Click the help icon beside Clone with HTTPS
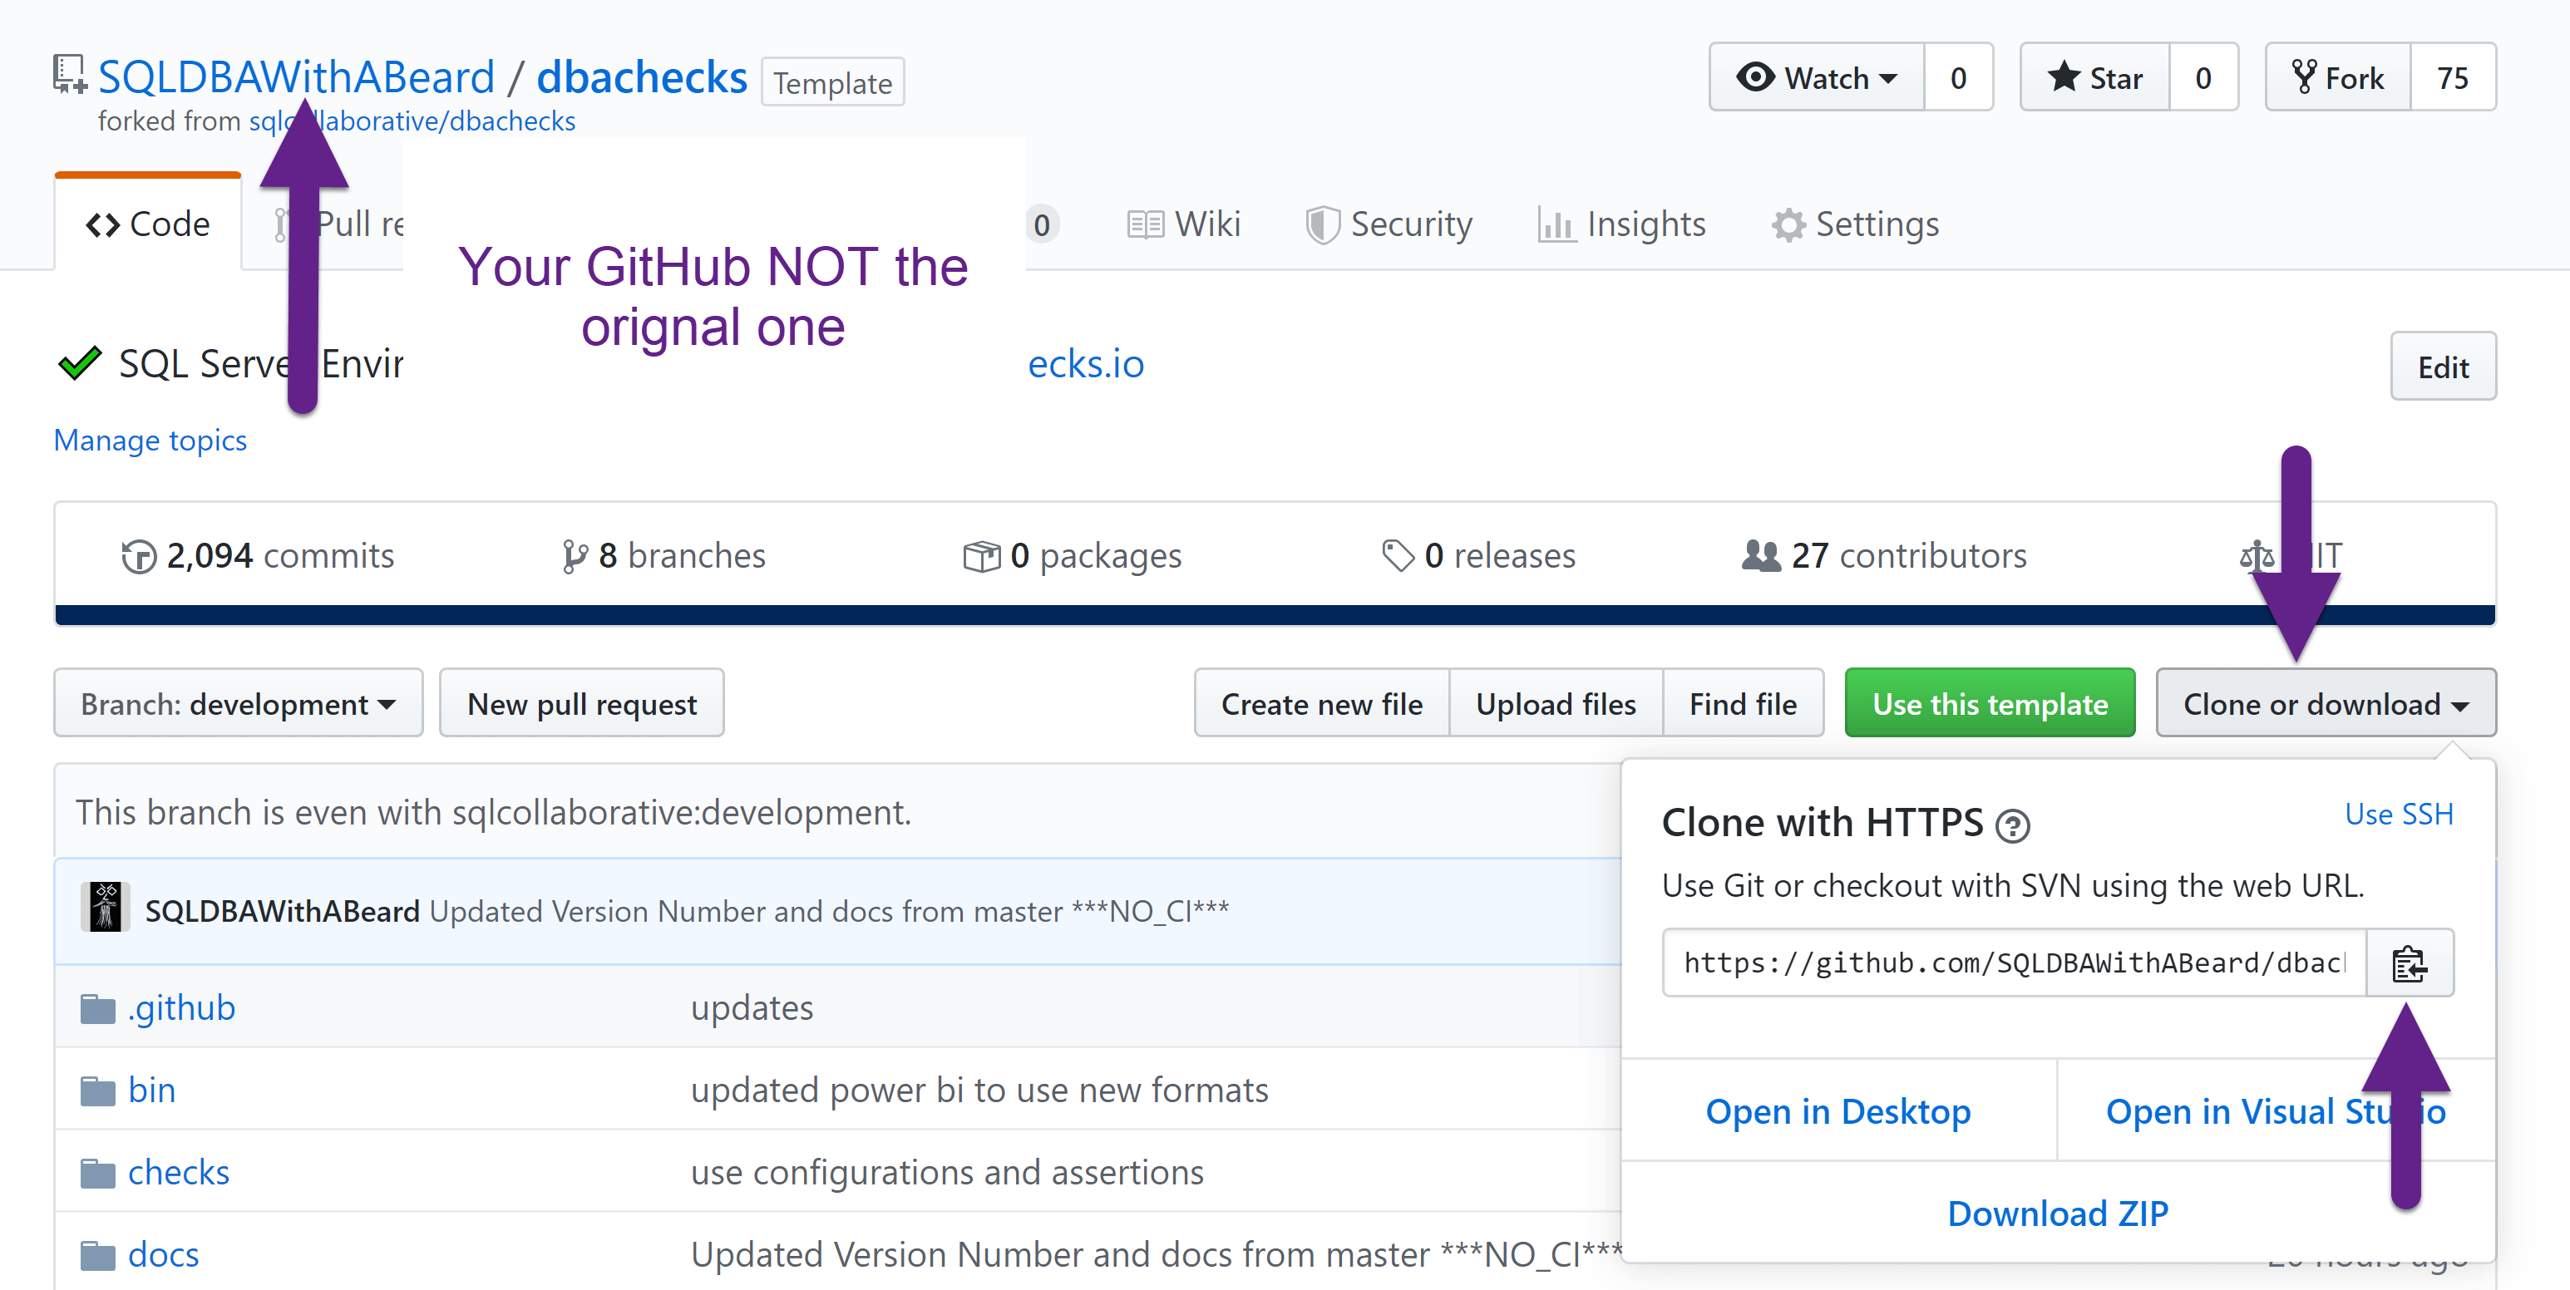This screenshot has width=2570, height=1290. pyautogui.click(x=2011, y=826)
